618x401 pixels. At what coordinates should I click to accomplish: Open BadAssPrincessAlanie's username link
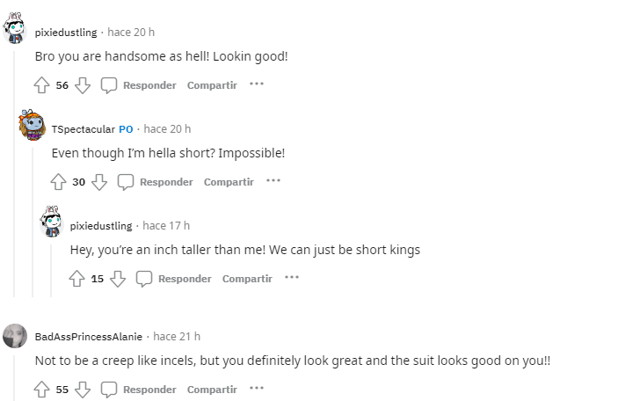click(x=89, y=337)
